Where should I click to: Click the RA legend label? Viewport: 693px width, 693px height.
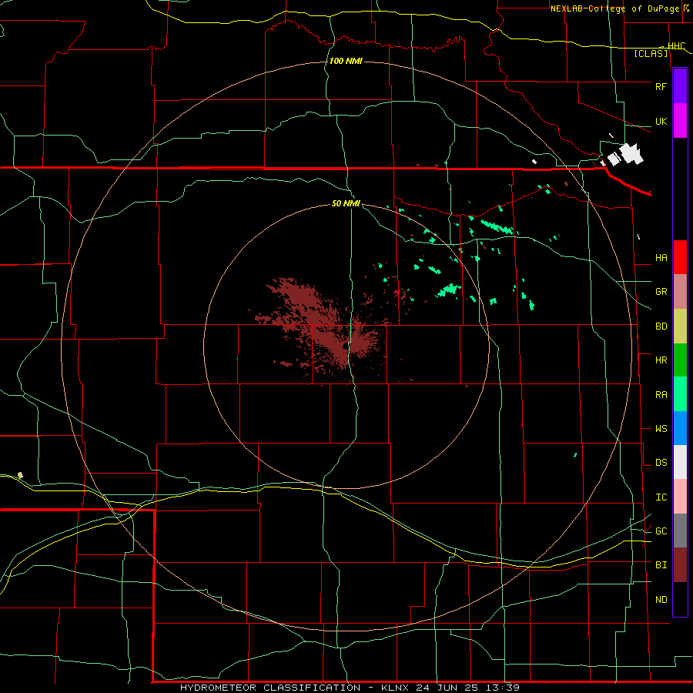661,395
